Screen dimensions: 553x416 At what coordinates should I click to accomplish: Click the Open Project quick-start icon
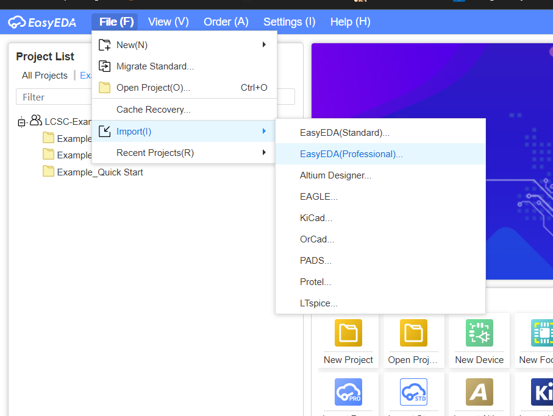(414, 333)
